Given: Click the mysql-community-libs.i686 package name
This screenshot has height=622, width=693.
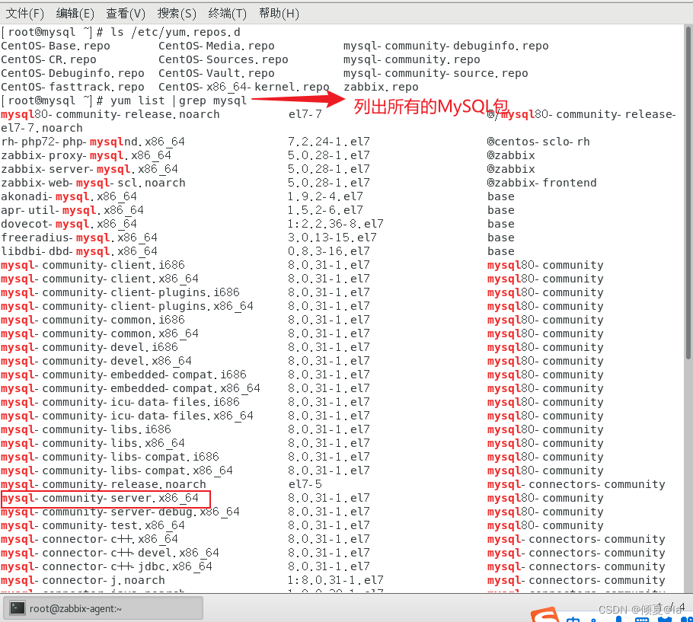Looking at the screenshot, I should point(86,429).
